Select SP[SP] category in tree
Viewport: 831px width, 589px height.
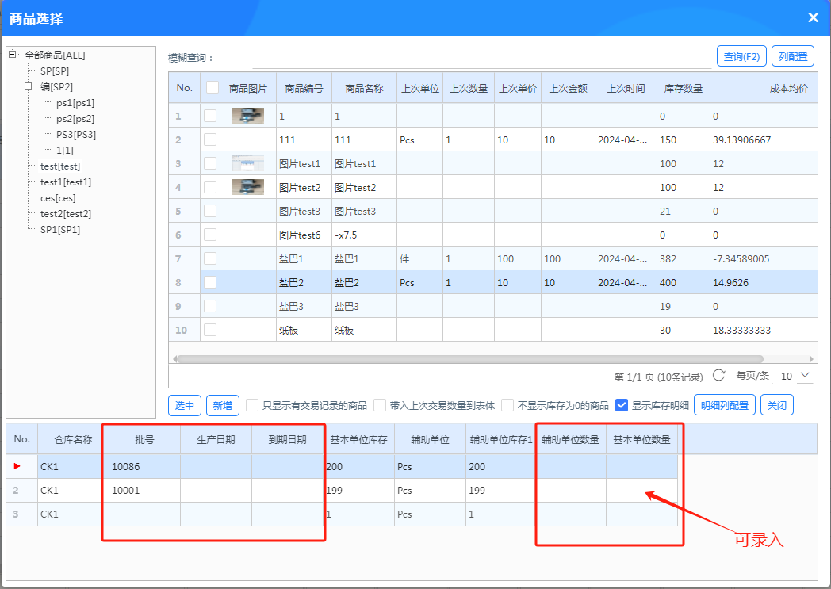tap(55, 71)
